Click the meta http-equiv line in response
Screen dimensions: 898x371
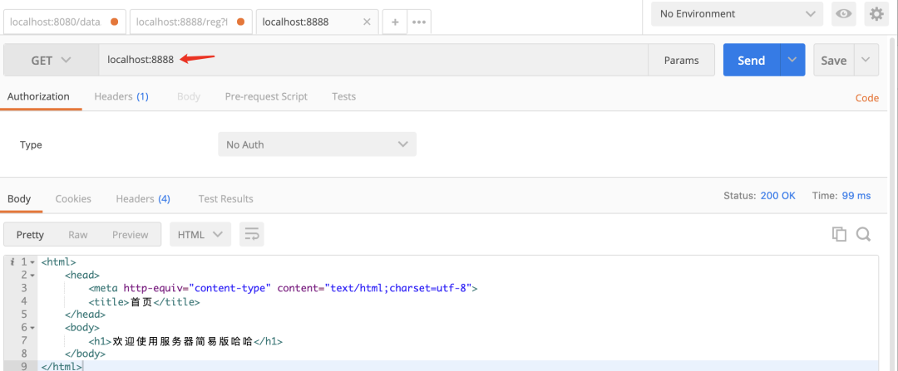point(283,288)
